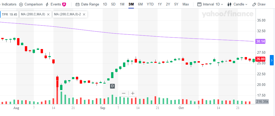Click the pink premium badge icon
Screen dimensions: 275x116
pyautogui.click(x=64, y=4)
